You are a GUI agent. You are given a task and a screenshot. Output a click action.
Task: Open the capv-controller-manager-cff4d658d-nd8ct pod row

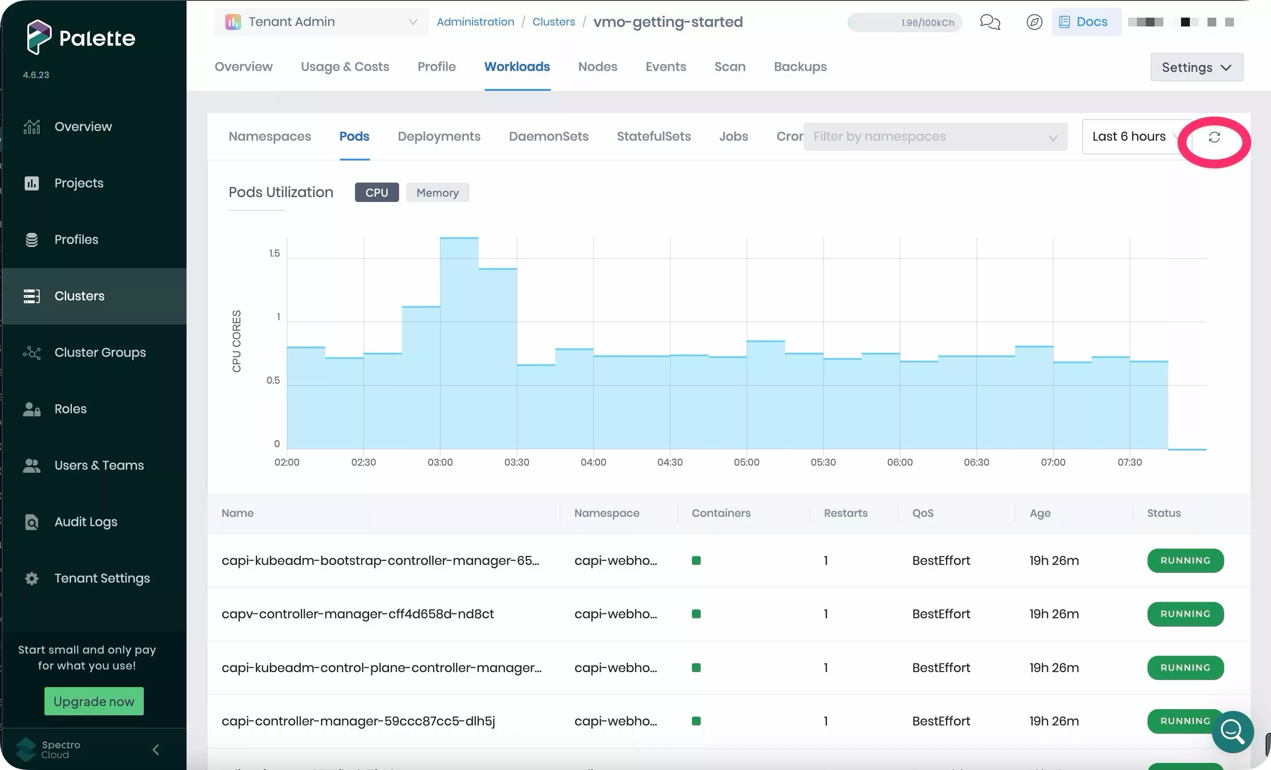coord(358,614)
